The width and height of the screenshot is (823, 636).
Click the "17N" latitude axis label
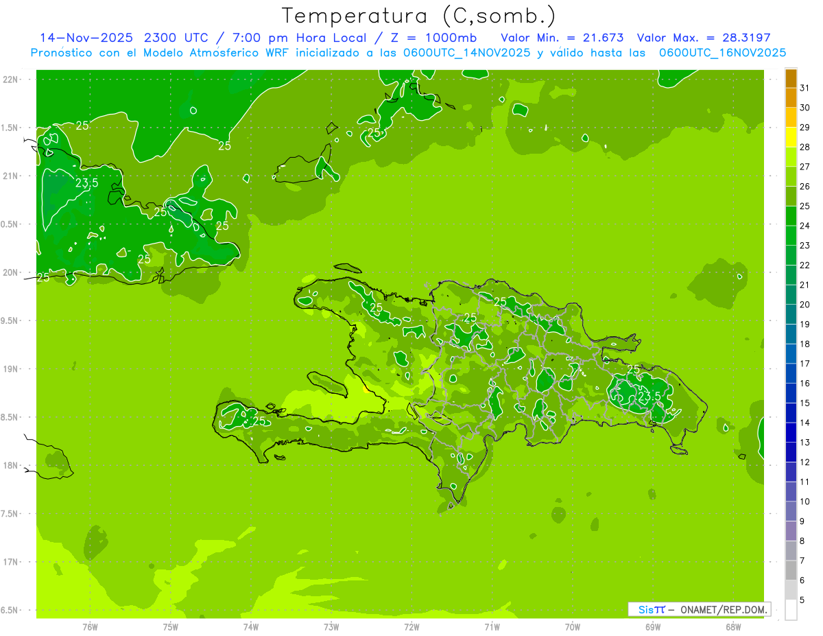tap(11, 562)
